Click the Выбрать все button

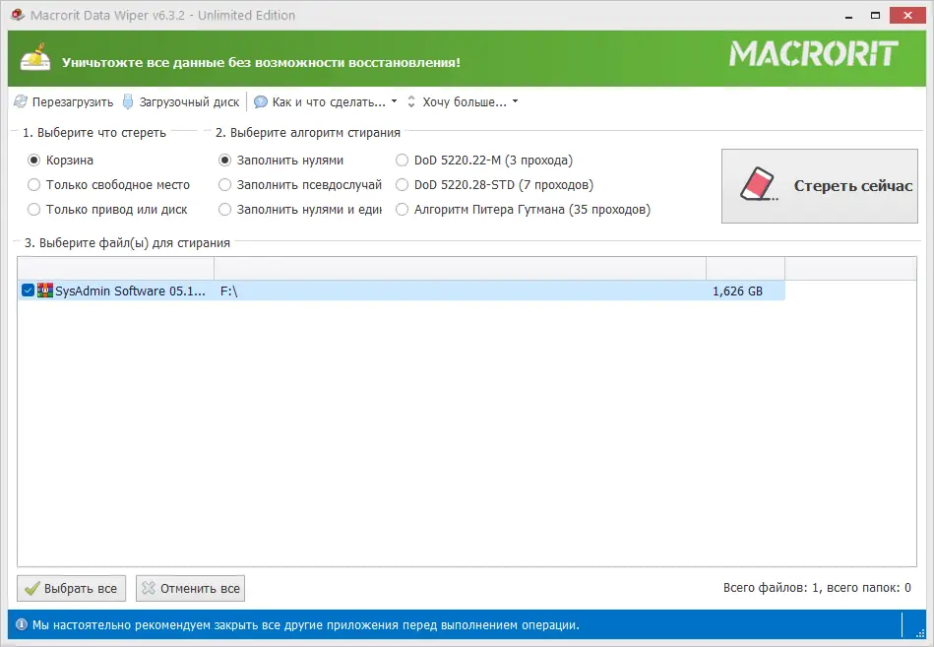point(71,588)
